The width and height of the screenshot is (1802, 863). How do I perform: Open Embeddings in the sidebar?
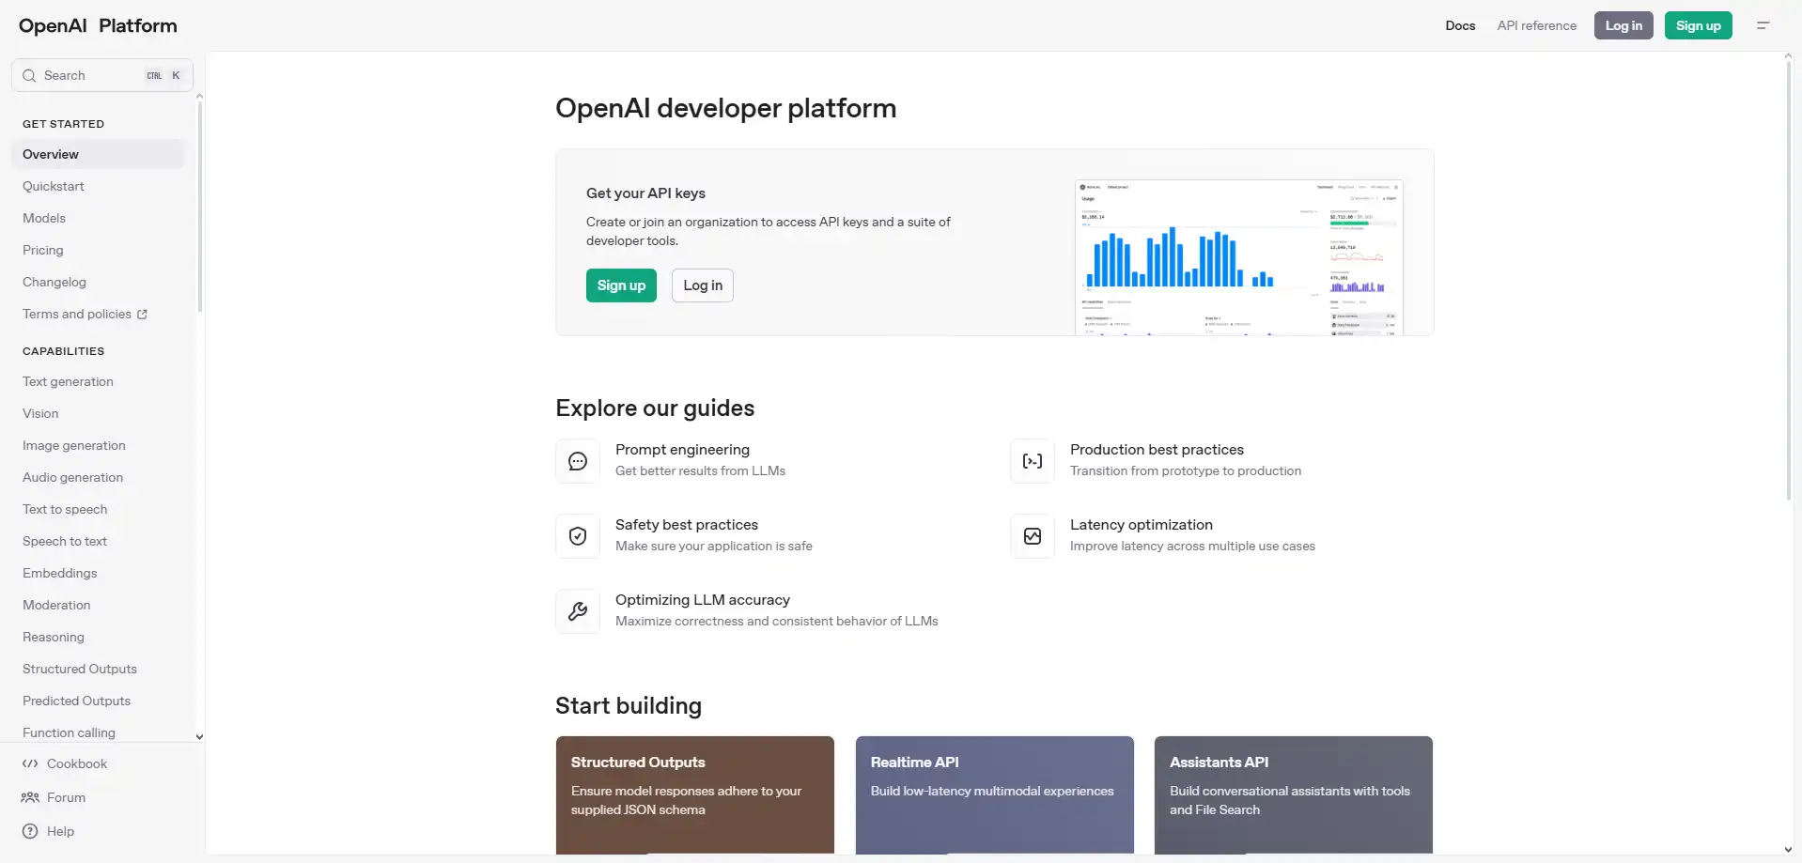click(x=60, y=574)
